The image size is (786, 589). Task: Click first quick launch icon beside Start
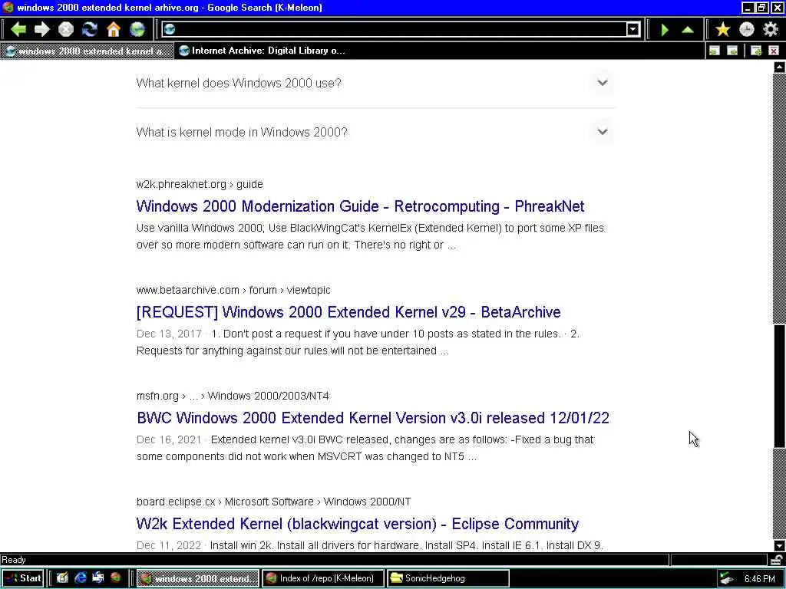[62, 578]
